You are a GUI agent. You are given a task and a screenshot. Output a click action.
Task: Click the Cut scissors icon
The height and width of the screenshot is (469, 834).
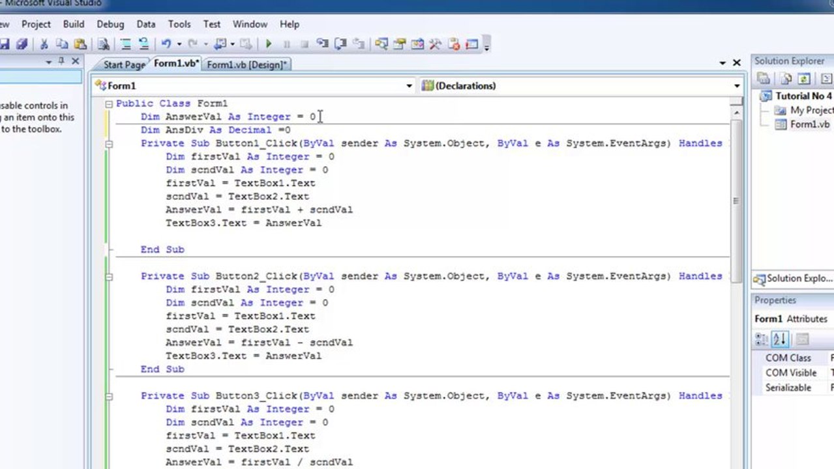[44, 44]
